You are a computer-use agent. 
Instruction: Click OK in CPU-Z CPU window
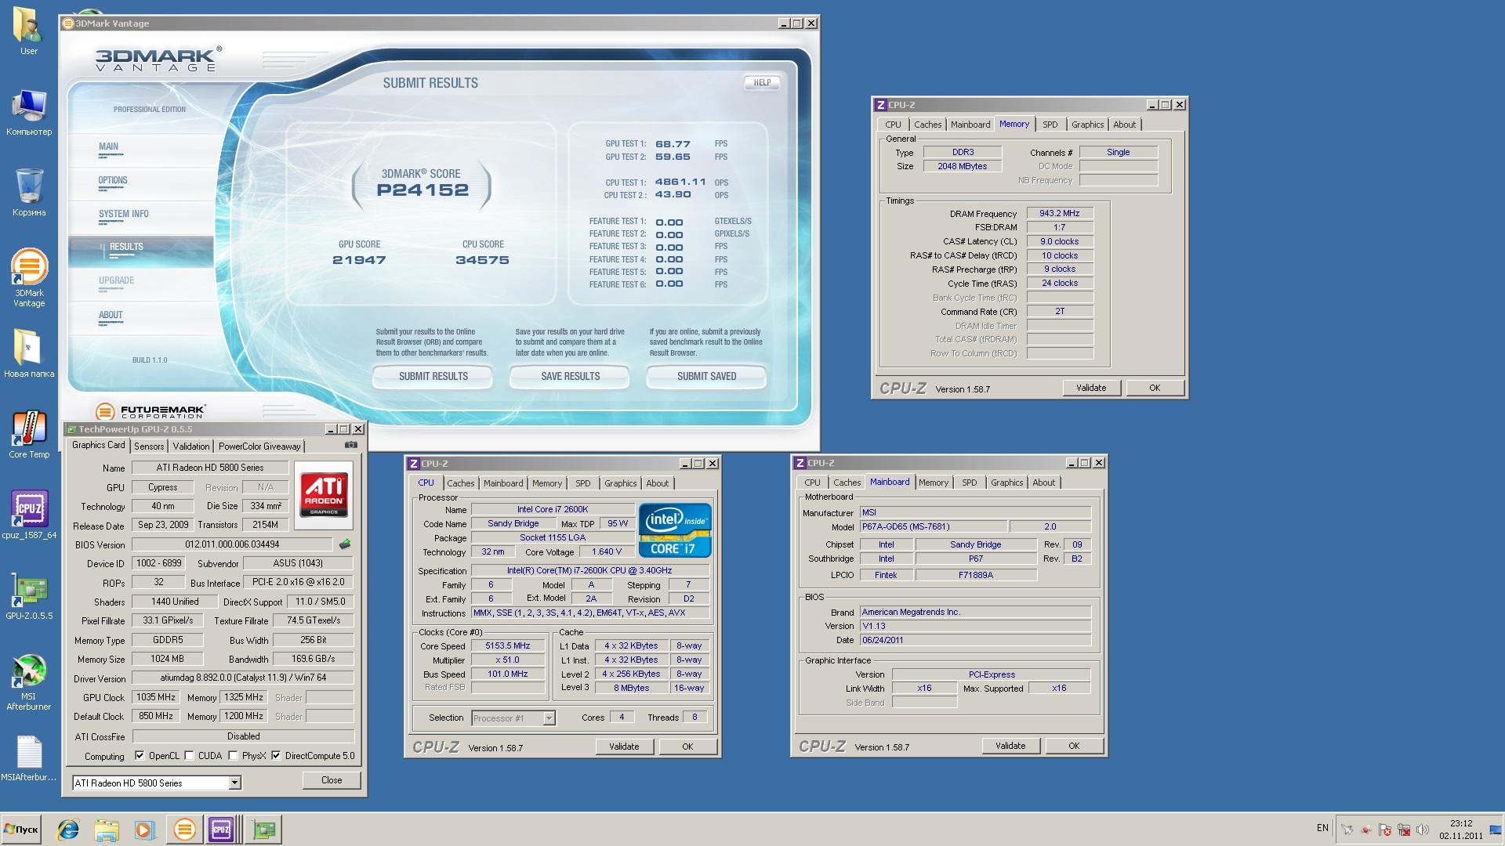[687, 747]
